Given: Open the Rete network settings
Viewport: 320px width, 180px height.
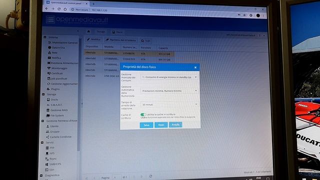Looking at the screenshot, I should 52,52.
